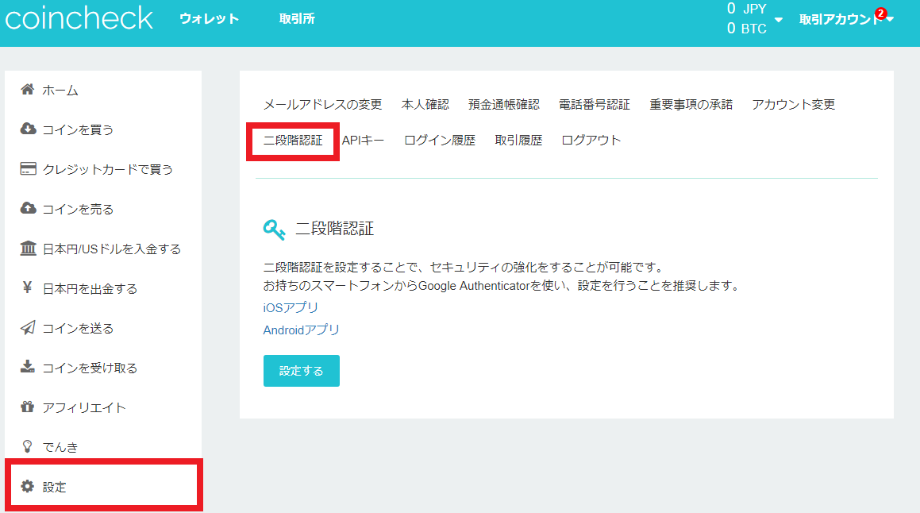This screenshot has width=920, height=513.
Task: Click the paper plane icon for コインを送る
Action: pos(28,327)
